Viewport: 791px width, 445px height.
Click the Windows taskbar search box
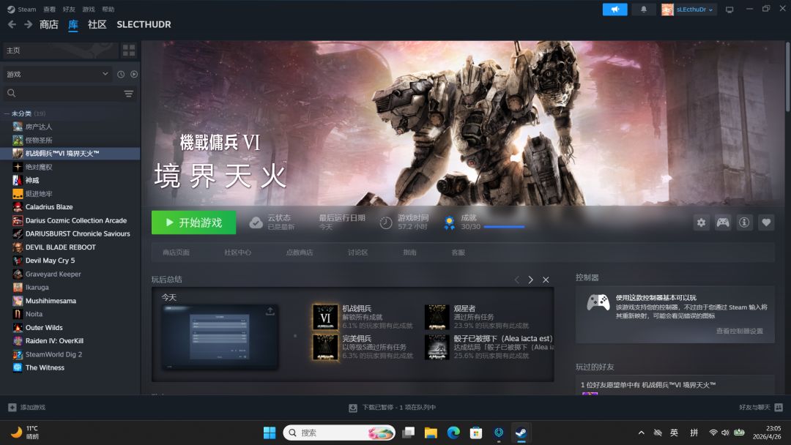point(339,433)
